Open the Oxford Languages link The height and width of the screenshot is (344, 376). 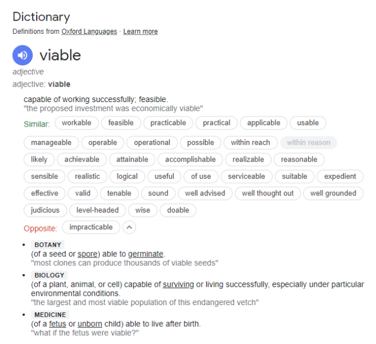tap(89, 32)
